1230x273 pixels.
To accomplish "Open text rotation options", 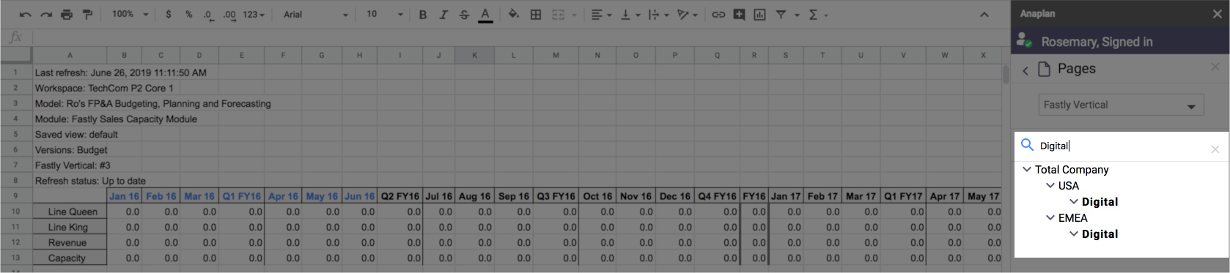I will coord(687,15).
